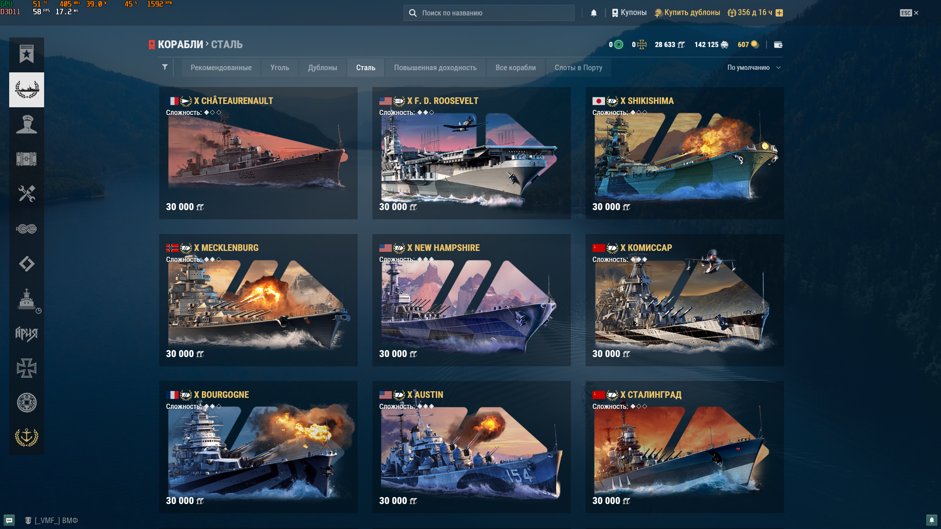Open the X Bourgogne ship card

click(258, 447)
